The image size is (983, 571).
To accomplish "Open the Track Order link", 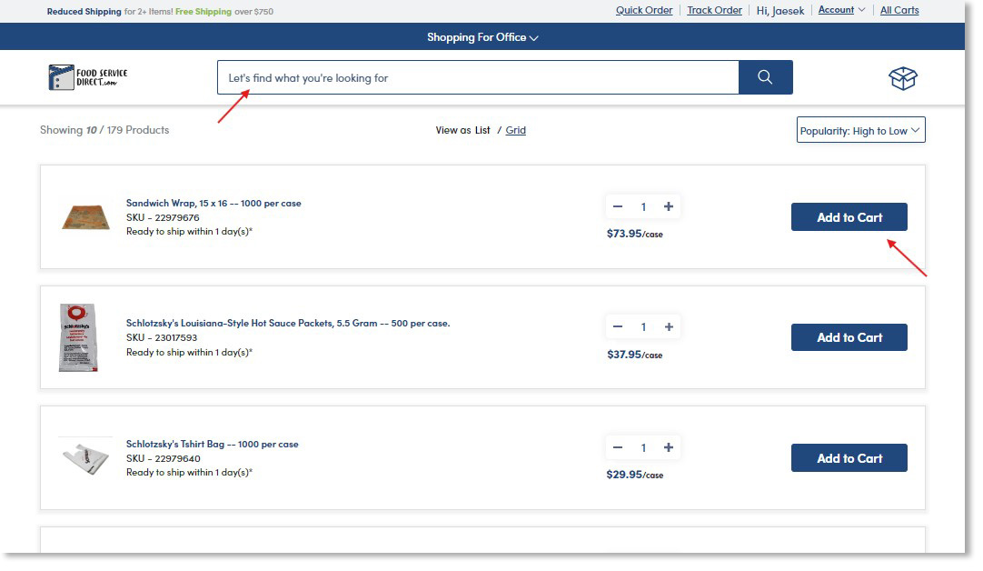I will coord(714,10).
